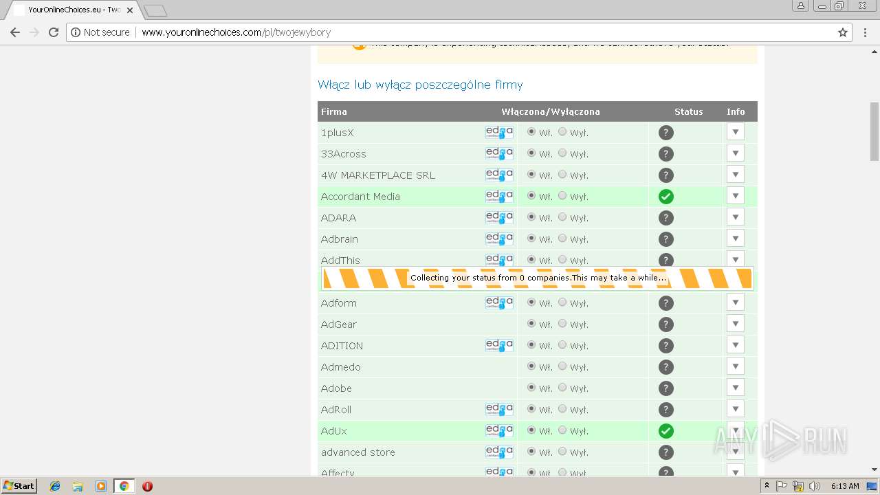Click the question mark status for 33Across
Viewport: 880px width, 495px height.
pos(665,154)
